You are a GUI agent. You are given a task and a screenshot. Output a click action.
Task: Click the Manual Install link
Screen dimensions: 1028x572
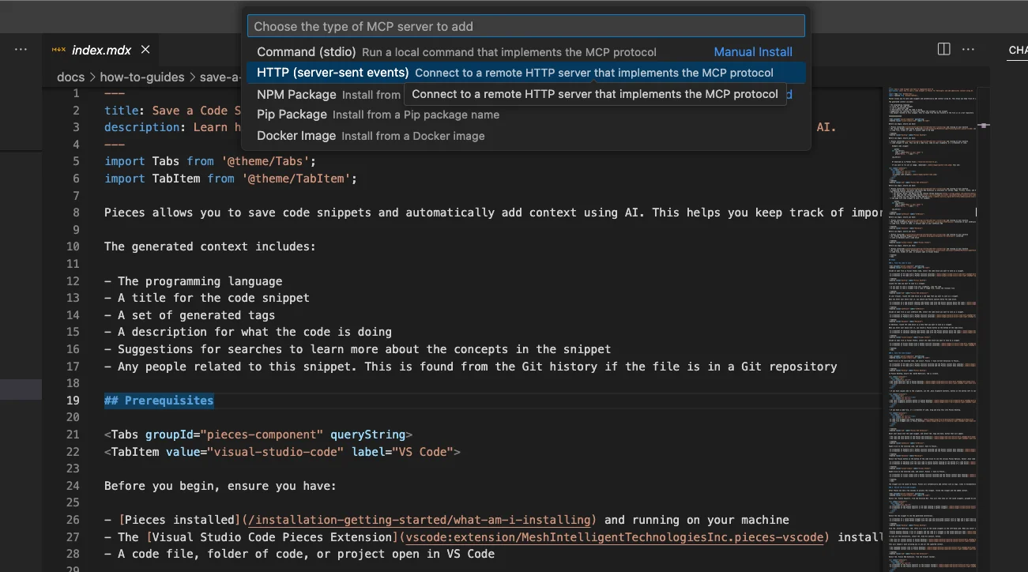click(752, 52)
